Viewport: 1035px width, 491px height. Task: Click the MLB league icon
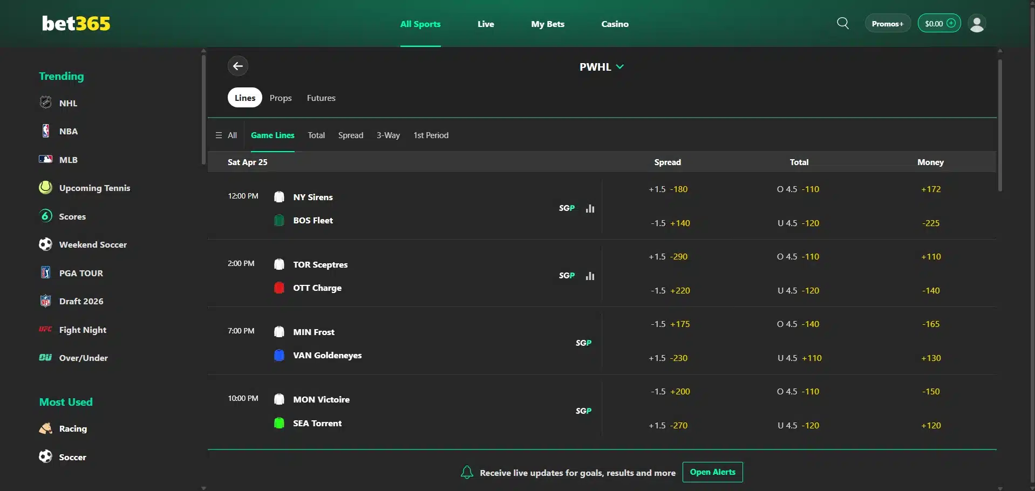pyautogui.click(x=46, y=159)
